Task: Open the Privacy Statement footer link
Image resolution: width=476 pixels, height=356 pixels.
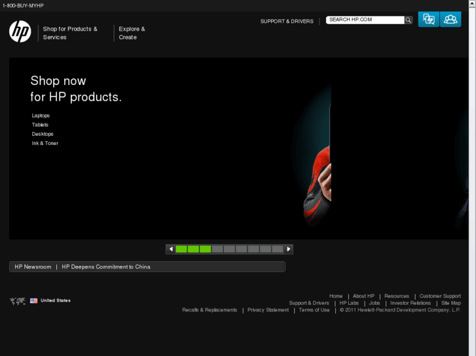Action: pyautogui.click(x=268, y=310)
